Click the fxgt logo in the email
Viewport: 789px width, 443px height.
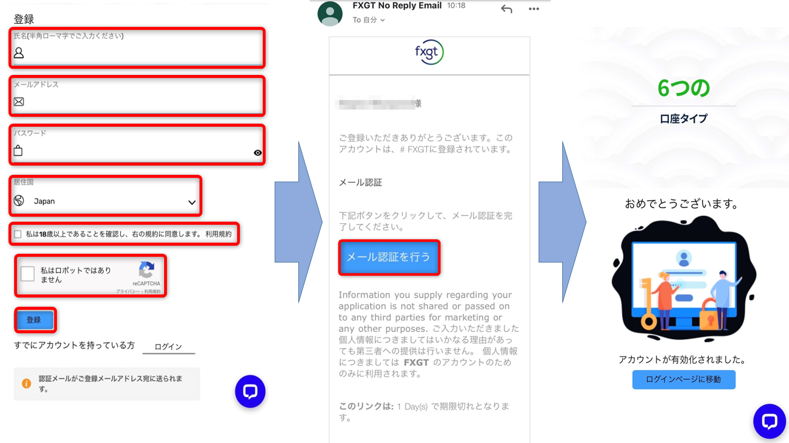pos(429,52)
